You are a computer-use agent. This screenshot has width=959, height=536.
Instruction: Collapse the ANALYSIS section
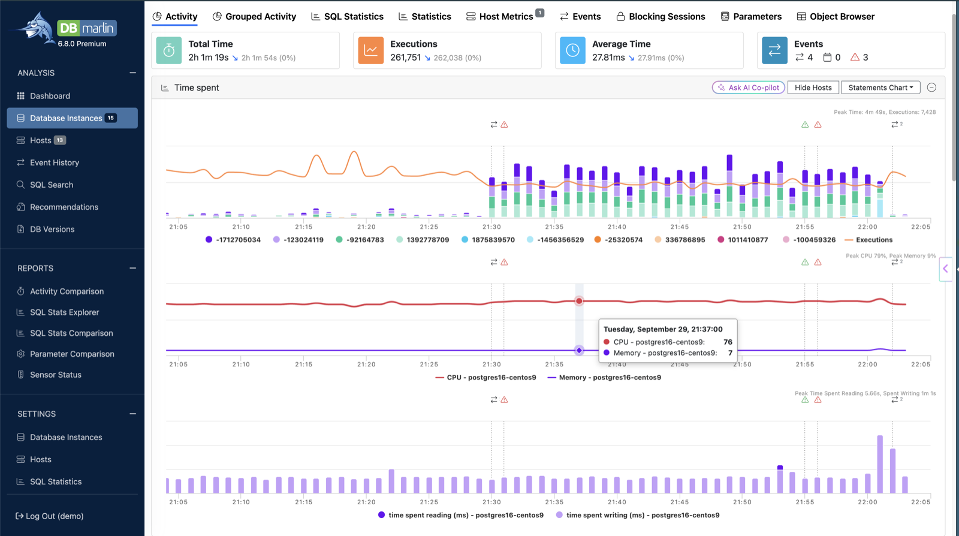(x=132, y=73)
